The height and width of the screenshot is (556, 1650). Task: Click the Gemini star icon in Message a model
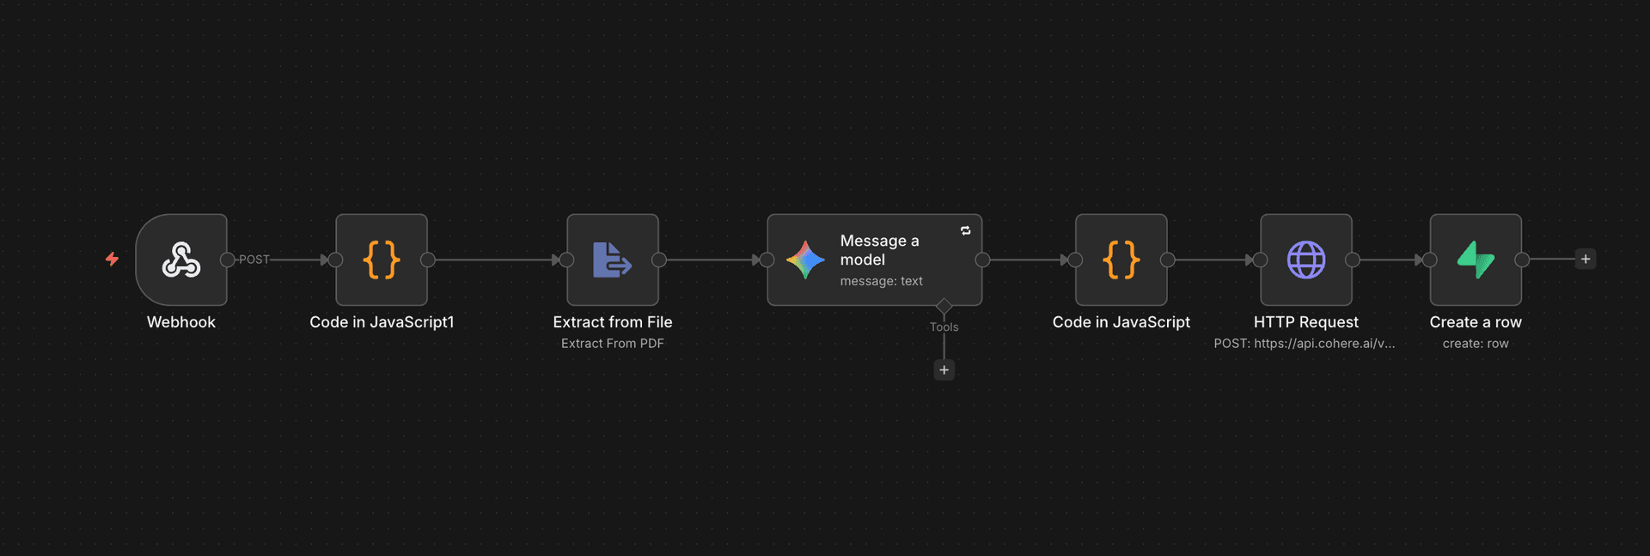805,260
